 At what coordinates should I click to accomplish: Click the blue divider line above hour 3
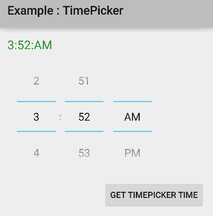coord(36,102)
